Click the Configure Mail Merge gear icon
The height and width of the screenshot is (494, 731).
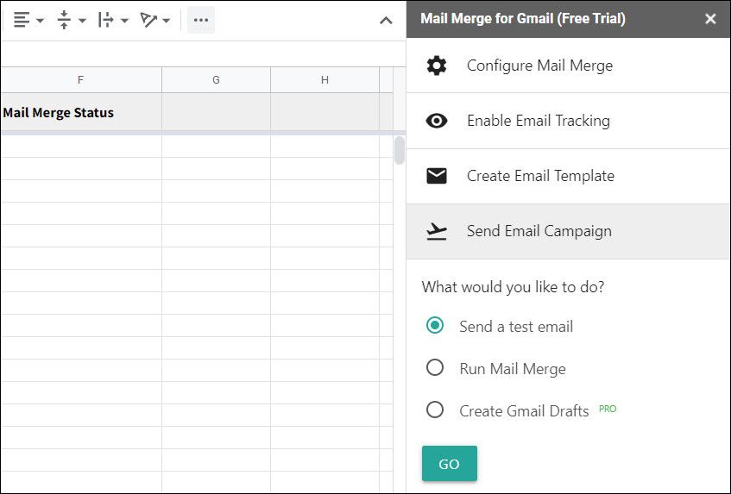[x=437, y=66]
